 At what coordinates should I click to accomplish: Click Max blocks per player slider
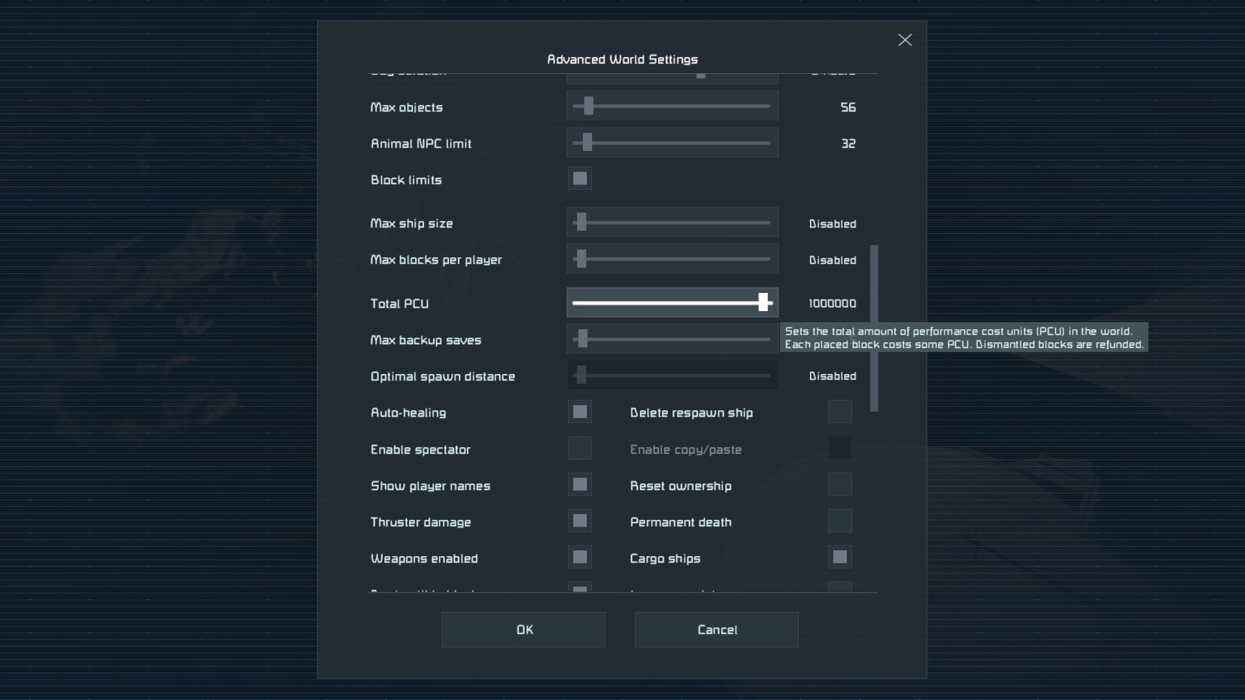coord(672,259)
